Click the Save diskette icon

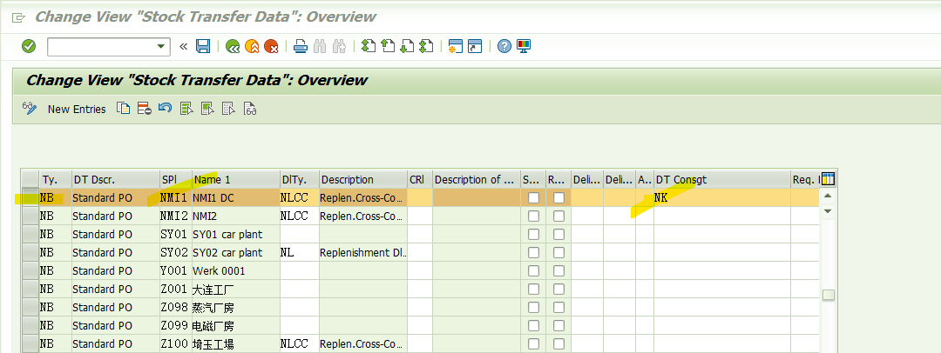pyautogui.click(x=203, y=46)
